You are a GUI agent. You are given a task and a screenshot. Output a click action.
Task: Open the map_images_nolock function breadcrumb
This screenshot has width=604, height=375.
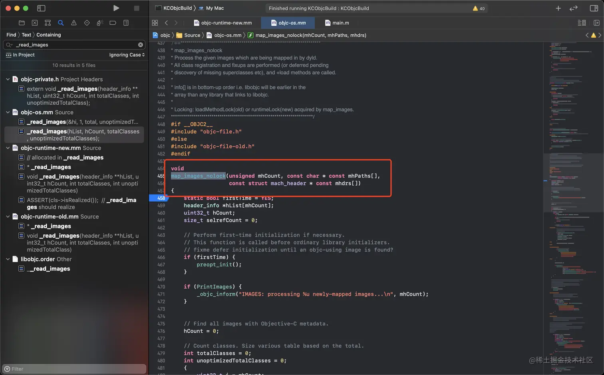pyautogui.click(x=307, y=35)
